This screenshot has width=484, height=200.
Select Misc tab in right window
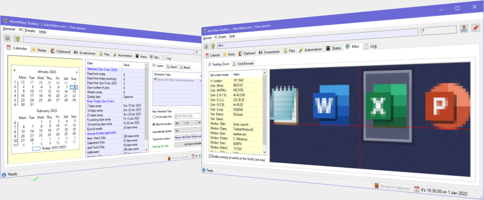(352, 47)
